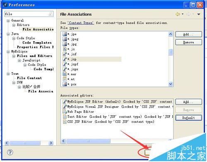Collapse the SVN tree node
Image resolution: width=207 pixels, height=162 pixels.
[x=14, y=83]
